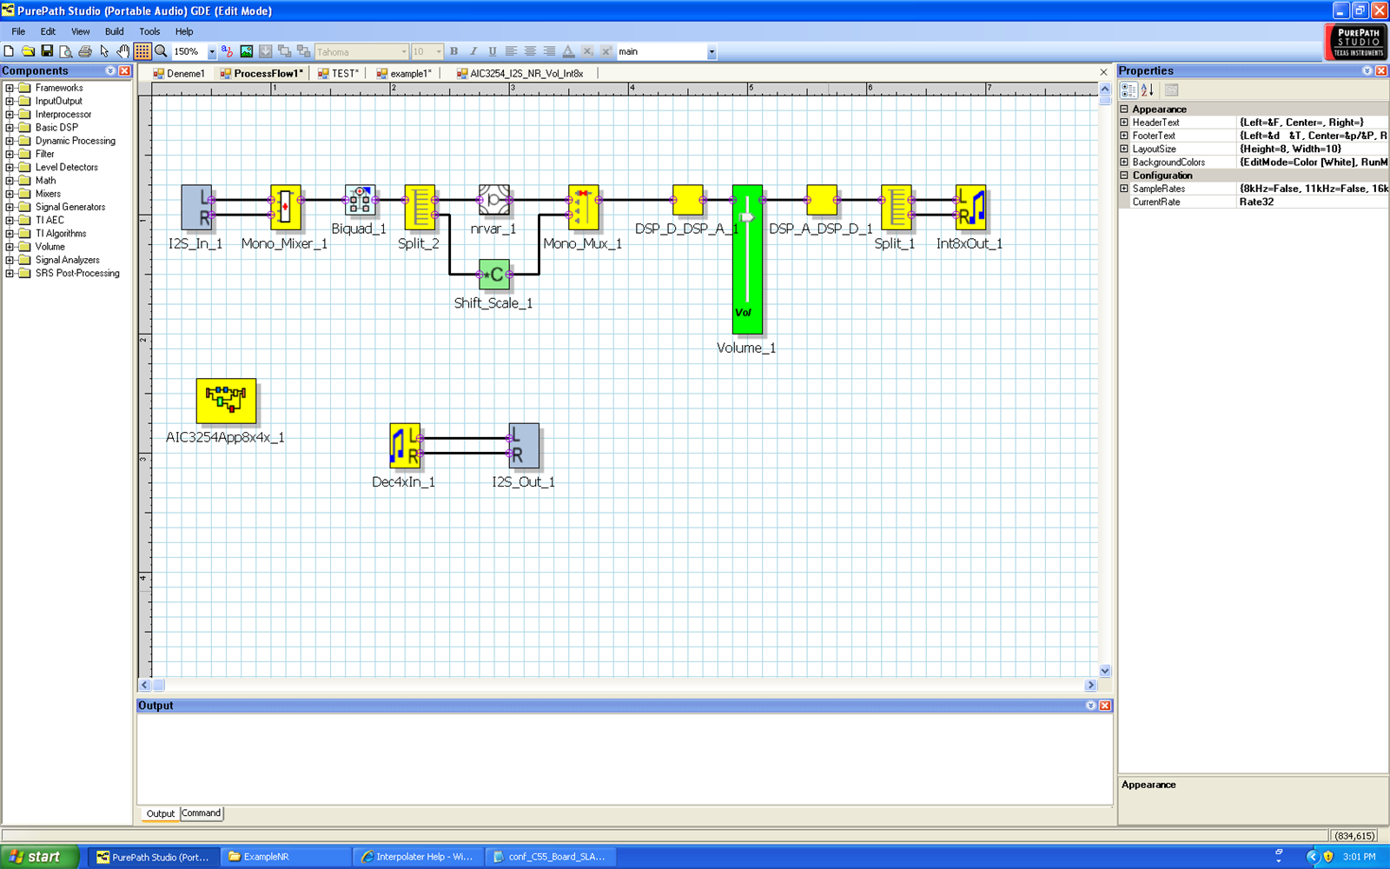Open the Windows start menu
This screenshot has height=869, width=1390.
click(x=40, y=857)
